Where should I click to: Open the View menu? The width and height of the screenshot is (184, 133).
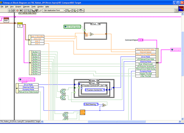(x=12, y=7)
